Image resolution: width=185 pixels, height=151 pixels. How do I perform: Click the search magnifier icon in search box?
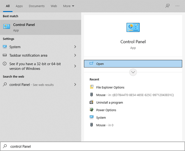pyautogui.click(x=5, y=146)
